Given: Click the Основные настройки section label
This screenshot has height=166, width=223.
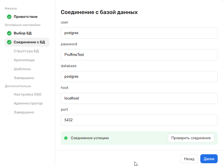Looking at the screenshot, I should tap(22, 25).
